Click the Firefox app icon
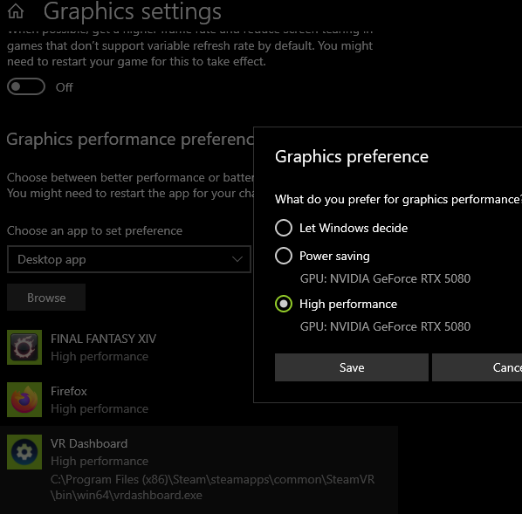The height and width of the screenshot is (514, 522). (x=24, y=400)
